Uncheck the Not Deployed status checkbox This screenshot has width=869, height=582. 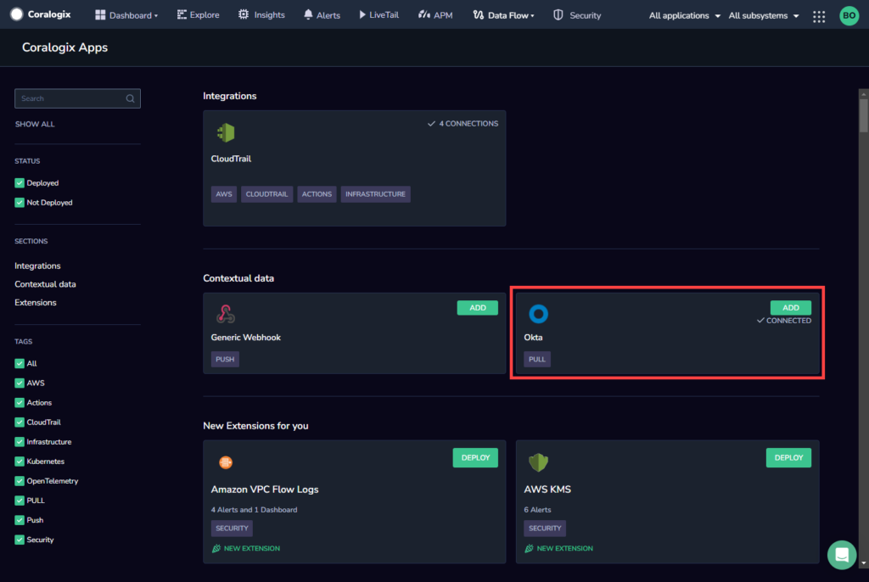click(x=20, y=202)
